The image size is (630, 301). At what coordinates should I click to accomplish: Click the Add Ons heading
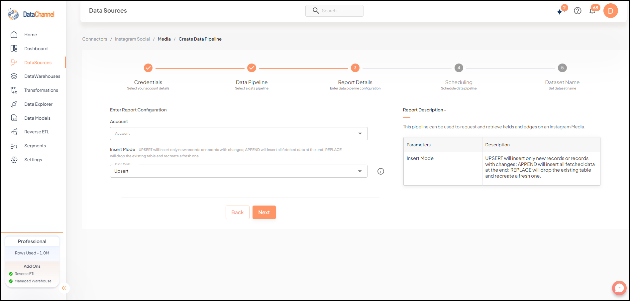tap(32, 266)
